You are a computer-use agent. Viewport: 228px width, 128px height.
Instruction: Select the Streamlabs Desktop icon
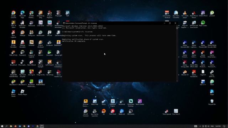pos(131,103)
